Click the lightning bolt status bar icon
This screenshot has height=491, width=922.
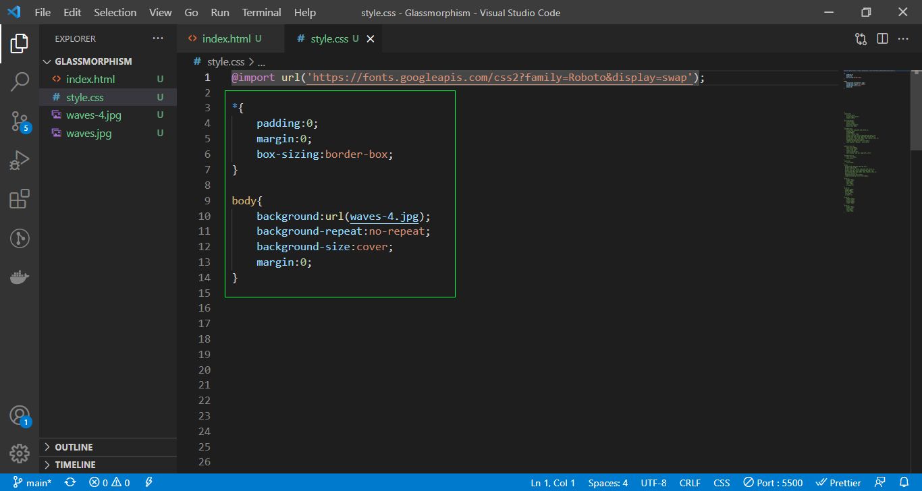point(148,483)
